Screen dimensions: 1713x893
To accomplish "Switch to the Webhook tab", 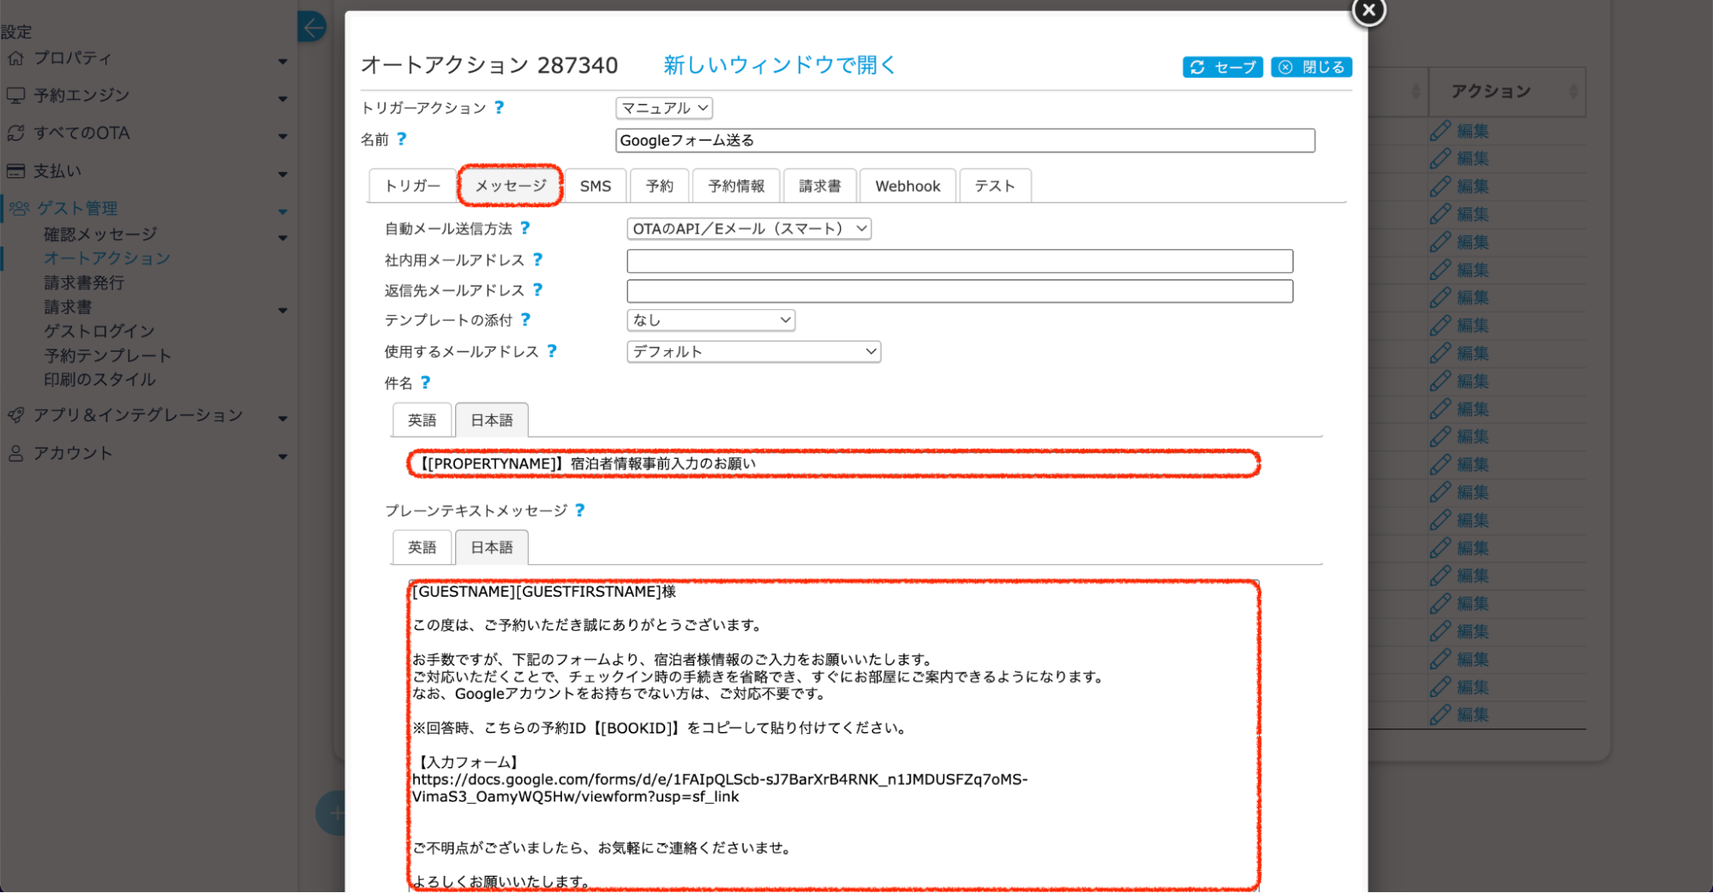I will (907, 186).
